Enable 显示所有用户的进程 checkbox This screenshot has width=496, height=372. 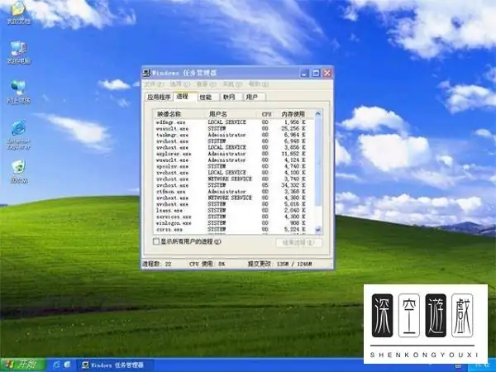pos(156,241)
